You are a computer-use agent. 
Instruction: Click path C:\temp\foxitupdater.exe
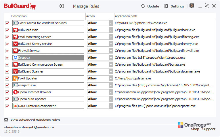(x=133, y=78)
